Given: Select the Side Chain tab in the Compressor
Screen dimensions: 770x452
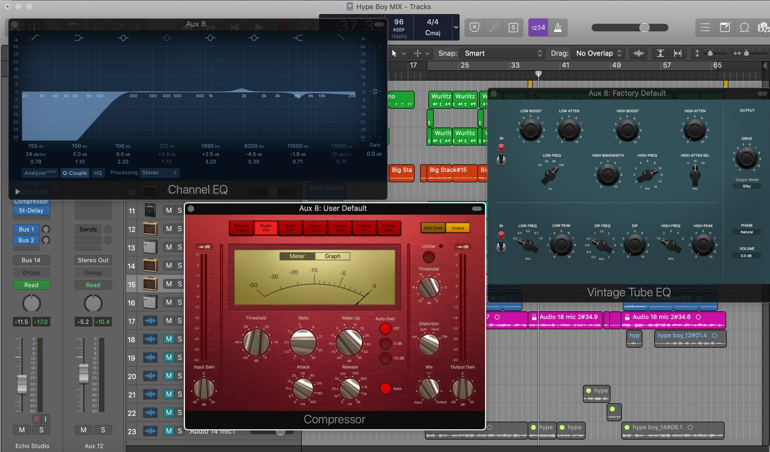Looking at the screenshot, I should 433,228.
